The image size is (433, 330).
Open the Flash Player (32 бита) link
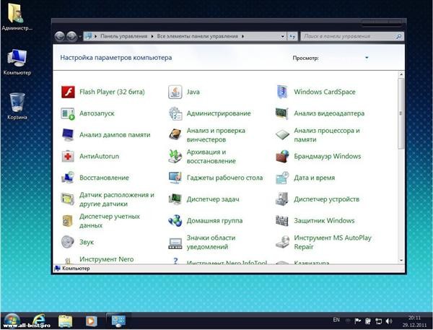112,92
